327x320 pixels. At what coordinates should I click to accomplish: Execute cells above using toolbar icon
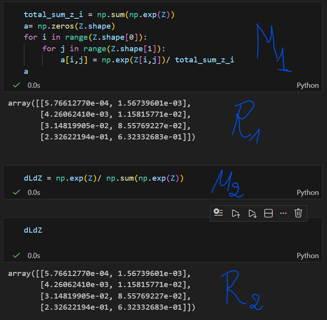(x=236, y=214)
